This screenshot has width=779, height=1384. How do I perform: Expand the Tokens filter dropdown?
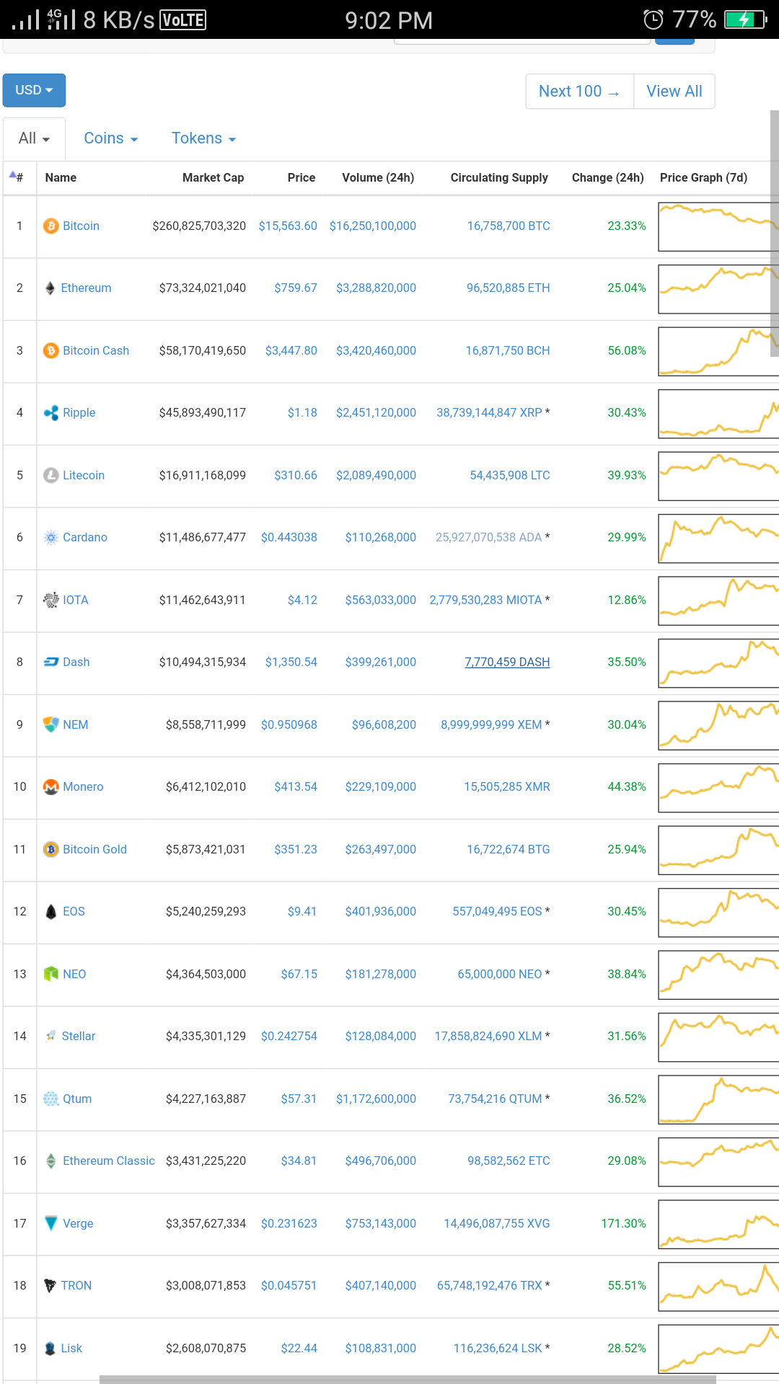click(x=203, y=138)
